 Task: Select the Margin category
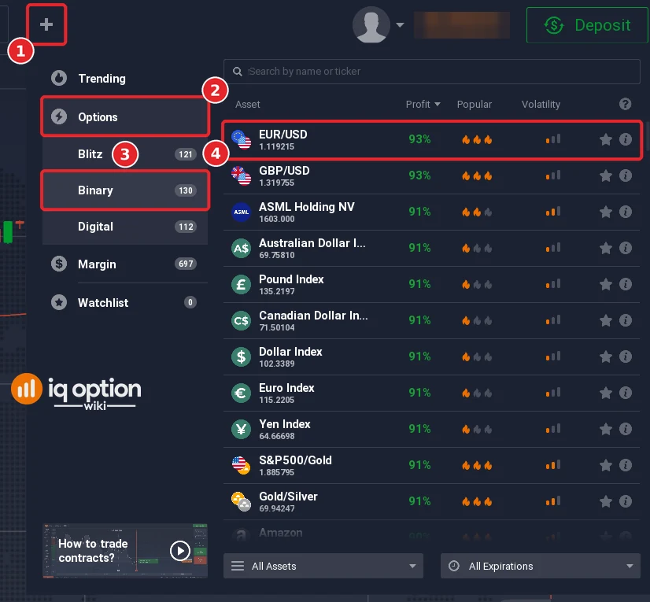tap(126, 264)
